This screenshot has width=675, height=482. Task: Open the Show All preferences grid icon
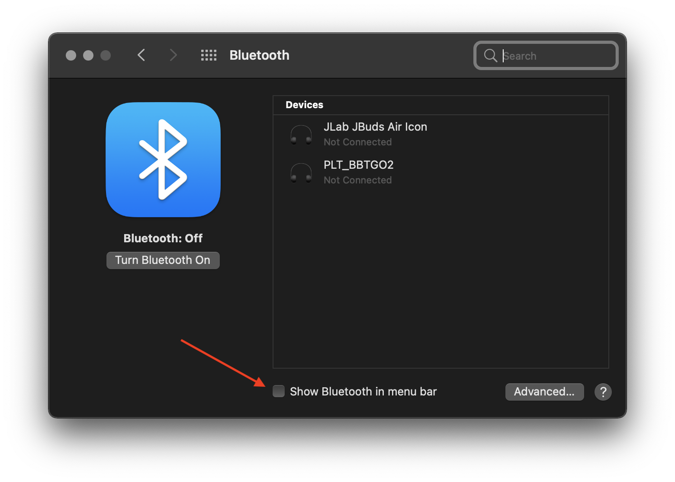(209, 55)
